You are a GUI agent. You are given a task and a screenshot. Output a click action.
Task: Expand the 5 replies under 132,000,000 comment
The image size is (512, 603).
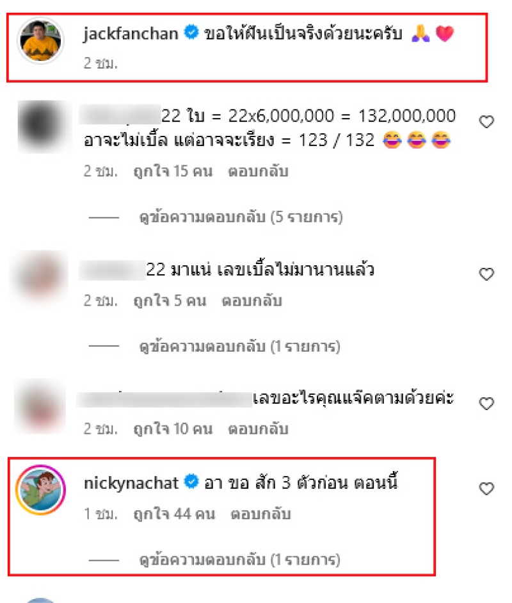coord(241,217)
